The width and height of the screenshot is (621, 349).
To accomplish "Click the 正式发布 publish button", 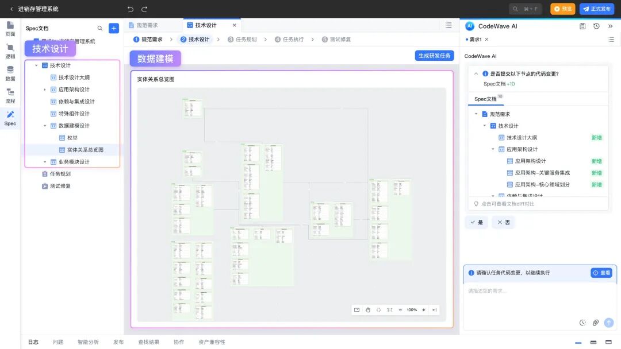I will pyautogui.click(x=596, y=9).
